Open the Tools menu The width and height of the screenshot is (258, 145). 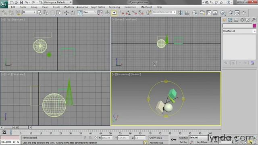23,7
